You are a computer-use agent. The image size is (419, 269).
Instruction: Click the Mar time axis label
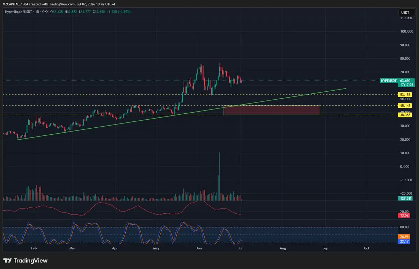pyautogui.click(x=72, y=248)
